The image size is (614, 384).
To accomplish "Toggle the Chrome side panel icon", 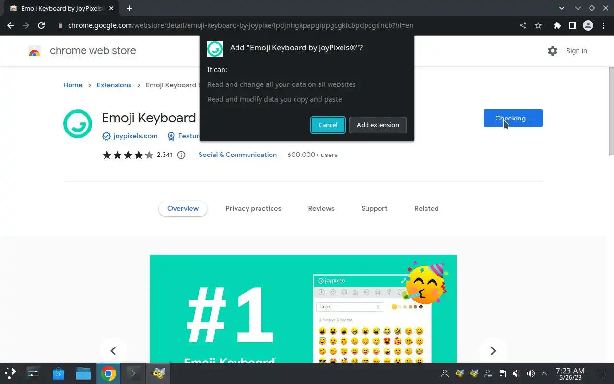I will coord(572,25).
